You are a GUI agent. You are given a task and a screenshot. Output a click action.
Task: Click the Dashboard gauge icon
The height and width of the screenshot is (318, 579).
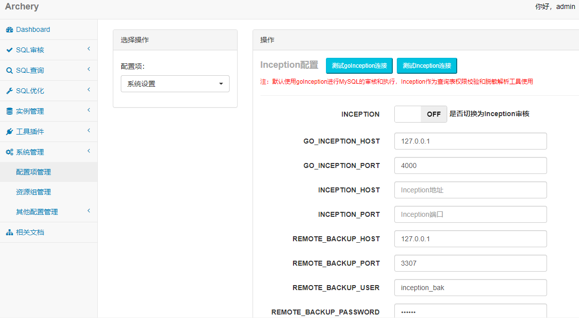click(x=9, y=29)
